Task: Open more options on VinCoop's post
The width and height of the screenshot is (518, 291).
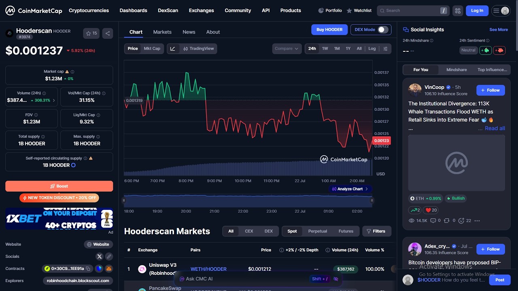Action: pos(477,221)
